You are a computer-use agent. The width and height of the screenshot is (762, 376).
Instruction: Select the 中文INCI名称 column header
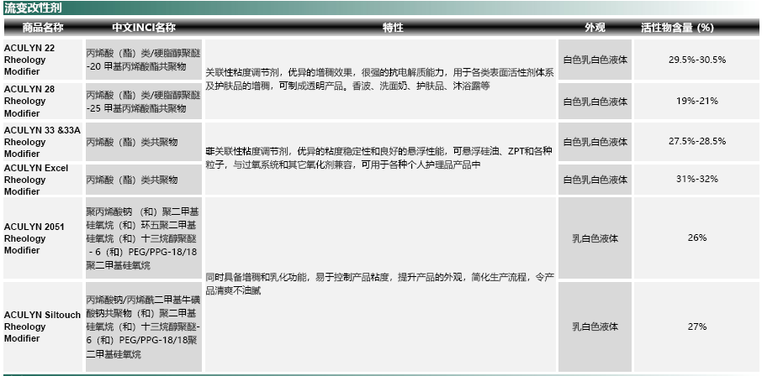[143, 28]
